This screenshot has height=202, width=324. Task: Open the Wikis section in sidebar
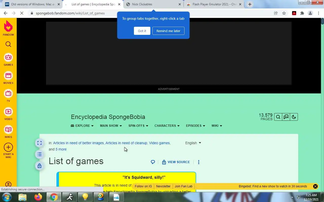[x=8, y=132]
